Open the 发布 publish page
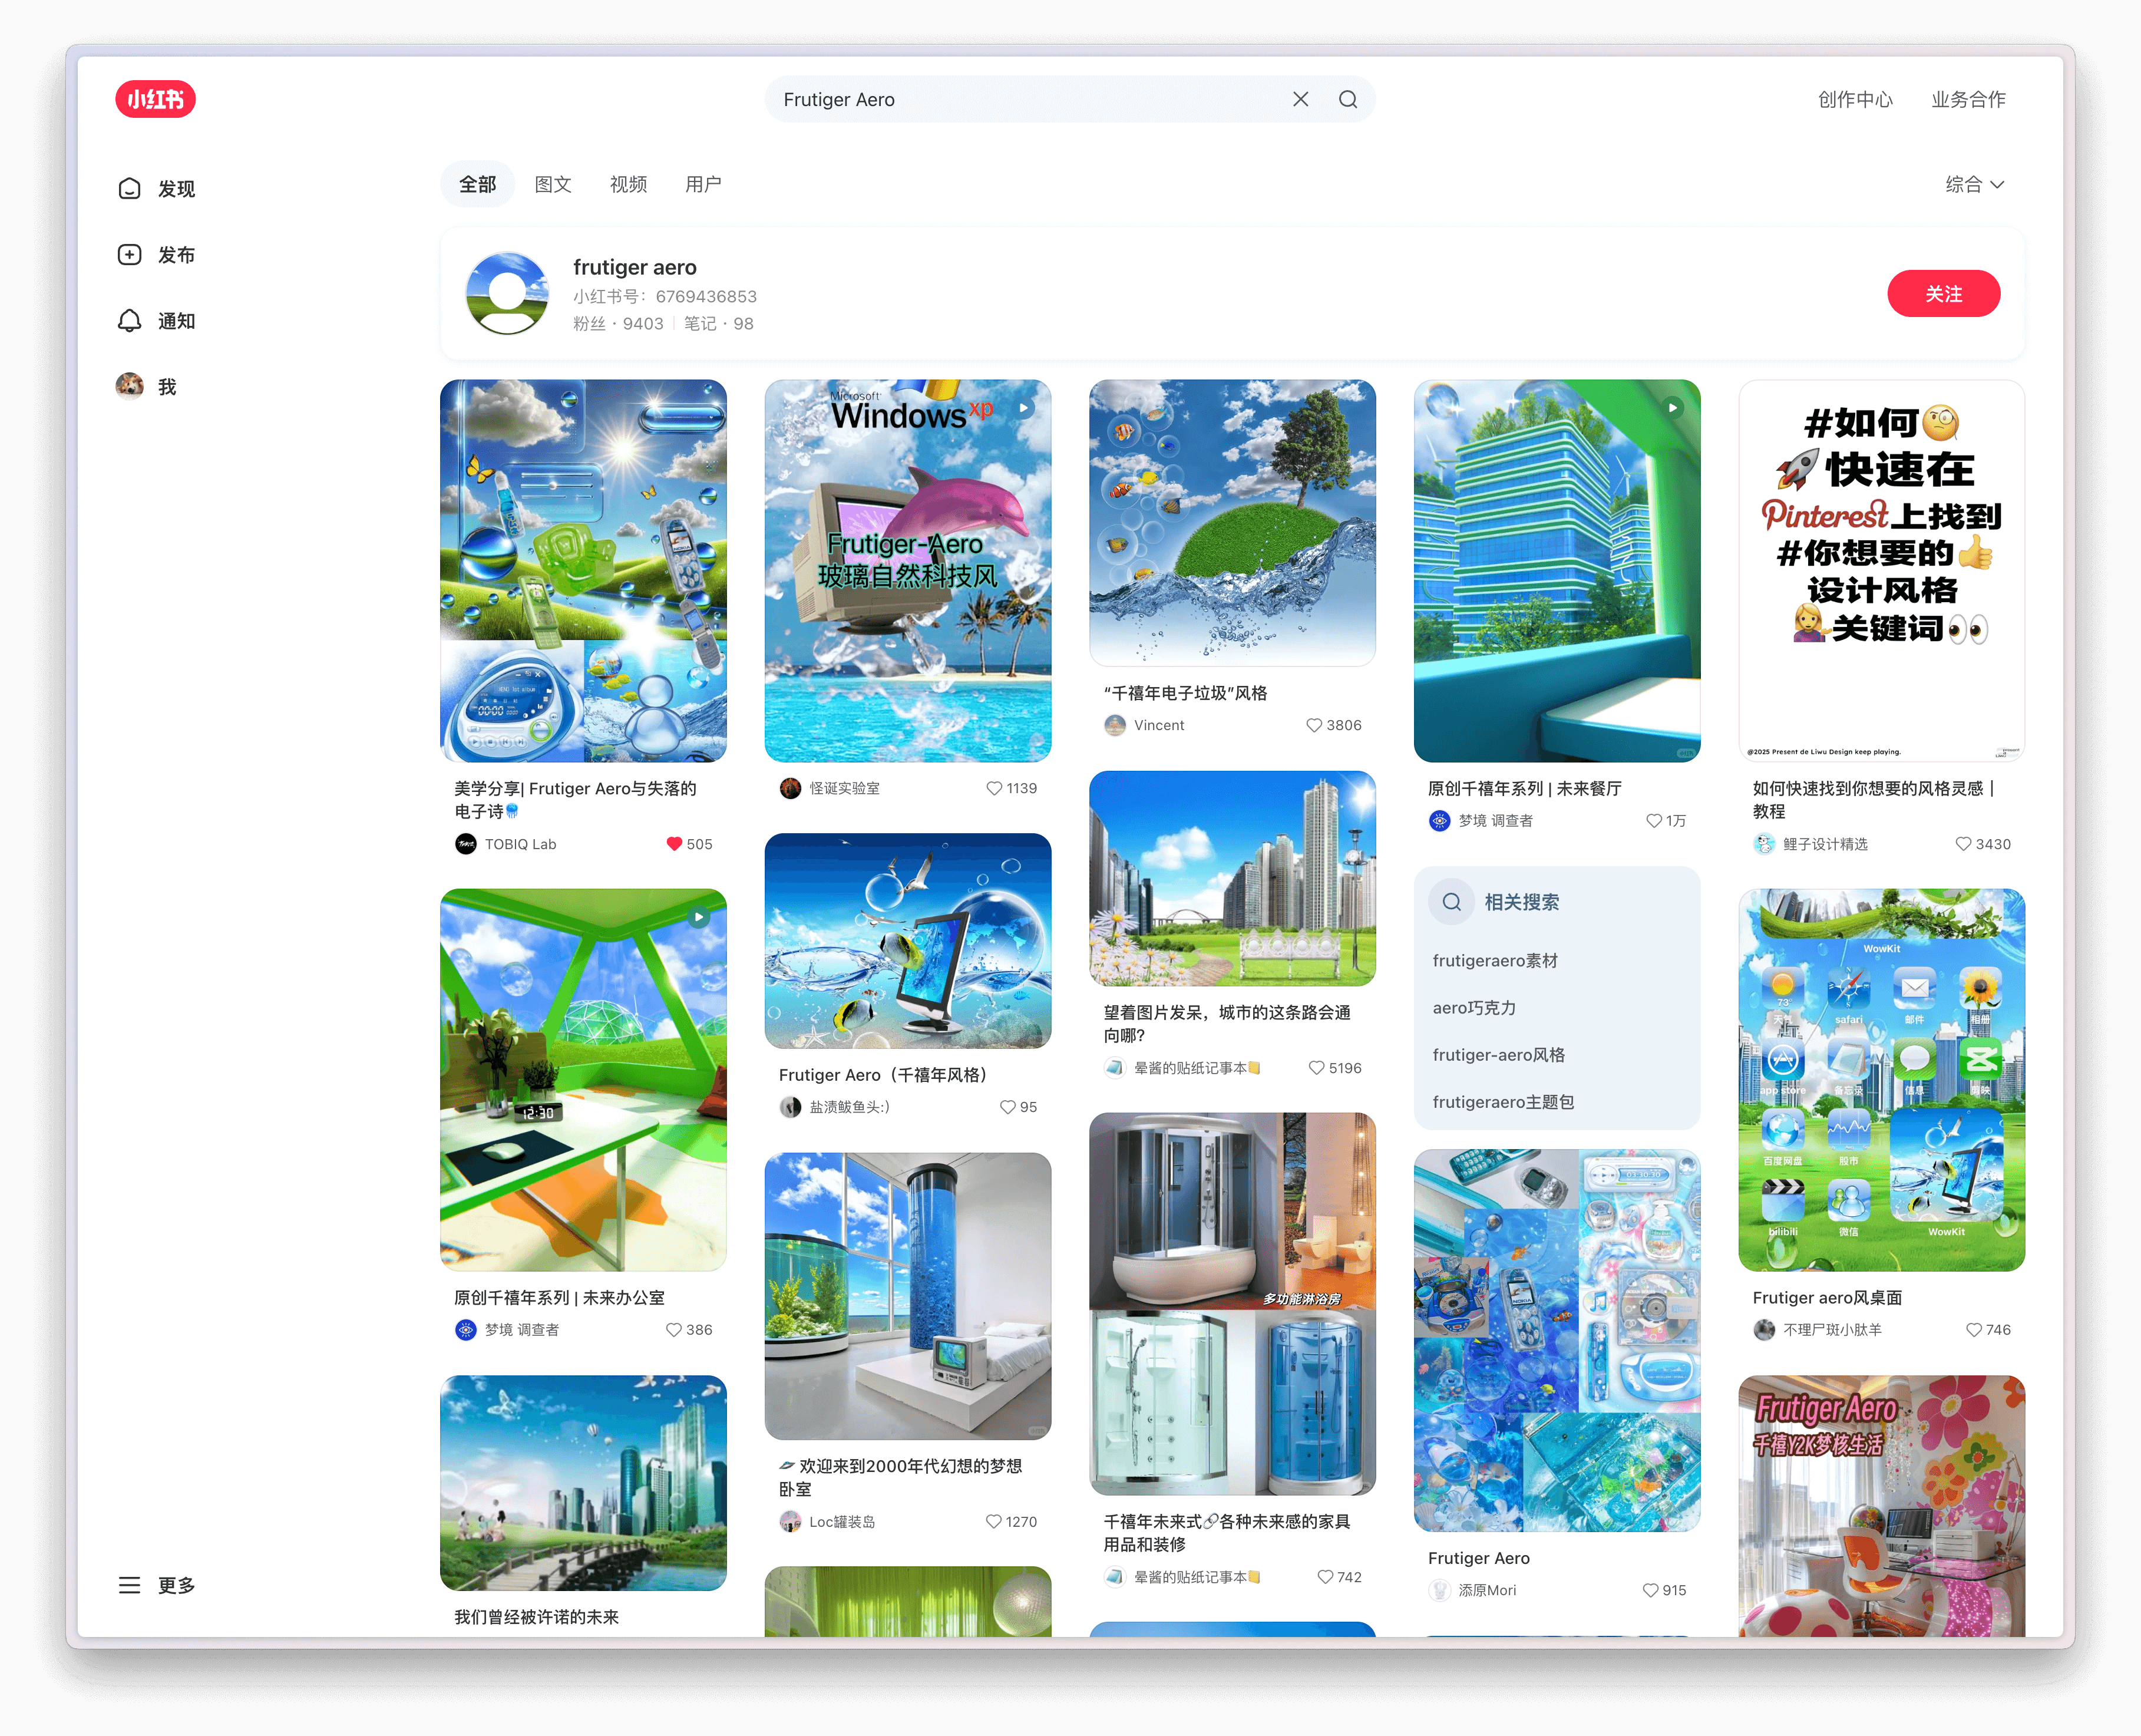 click(x=157, y=255)
